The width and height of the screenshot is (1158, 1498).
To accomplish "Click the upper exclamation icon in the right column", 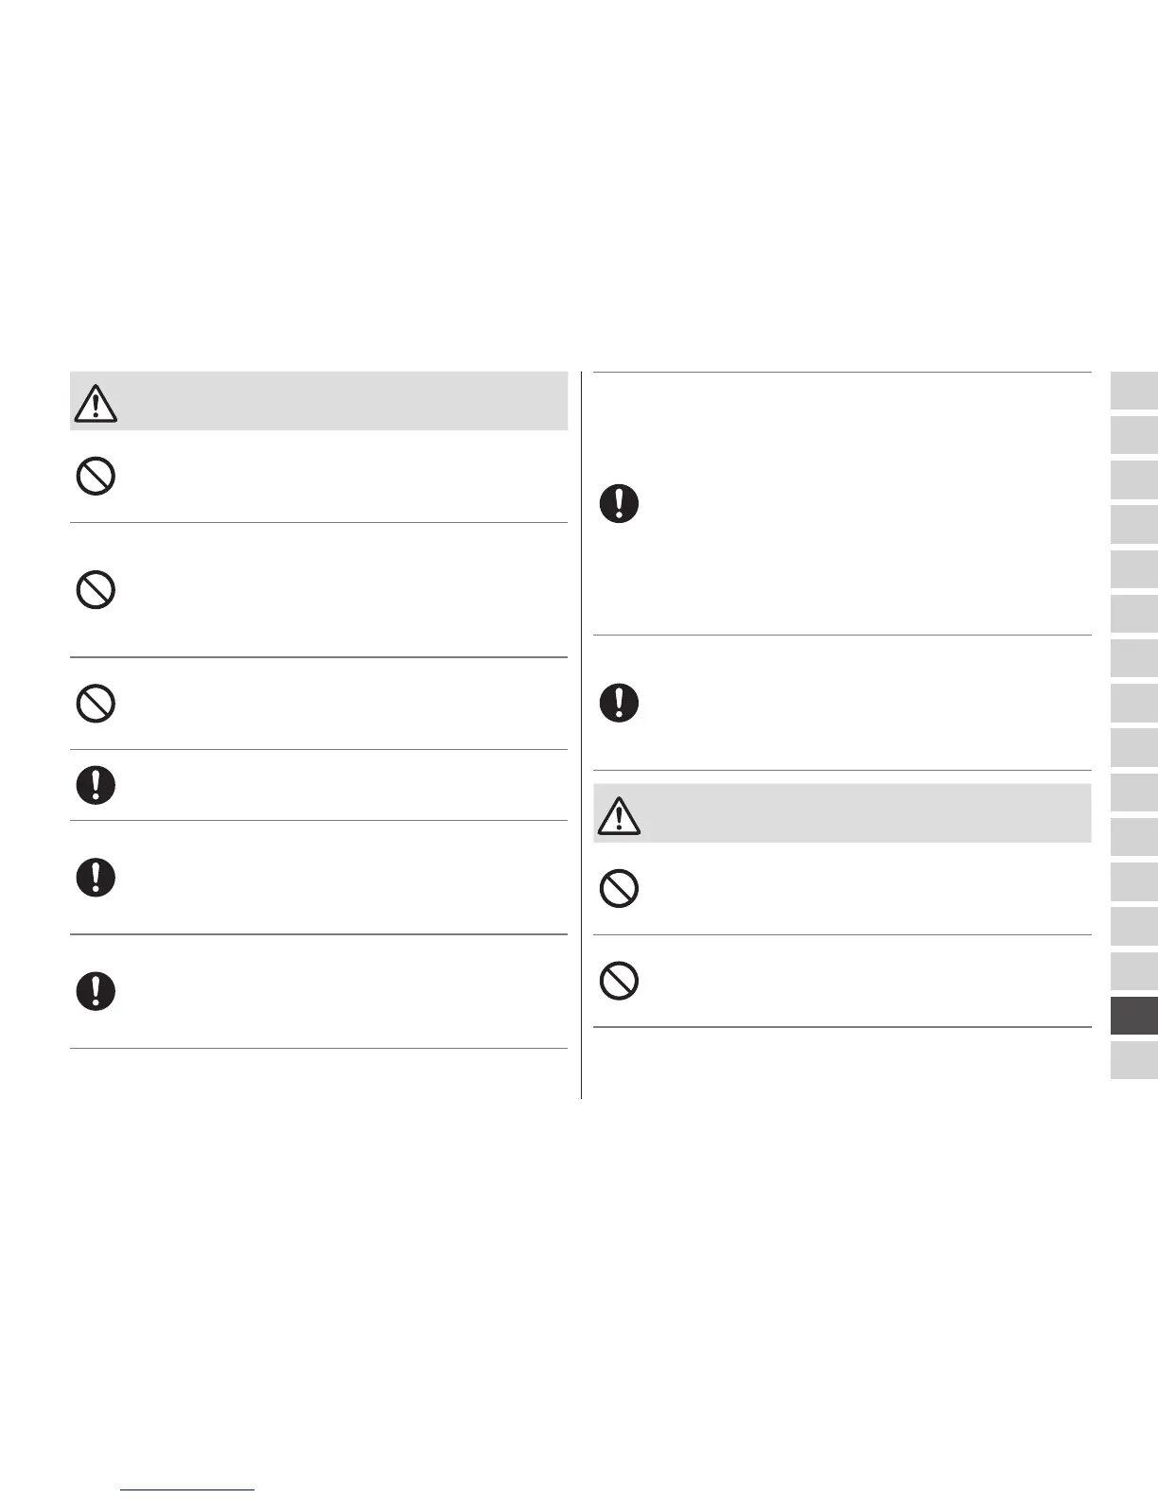I will coord(620,504).
